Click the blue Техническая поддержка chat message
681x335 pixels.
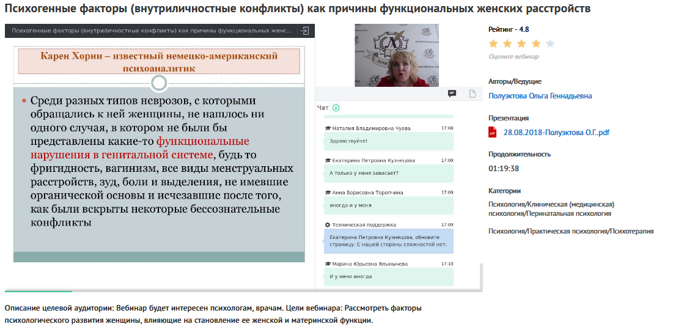tap(389, 241)
